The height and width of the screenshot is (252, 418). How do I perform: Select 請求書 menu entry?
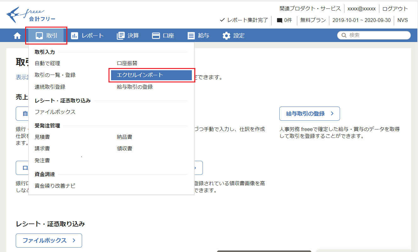click(42, 149)
